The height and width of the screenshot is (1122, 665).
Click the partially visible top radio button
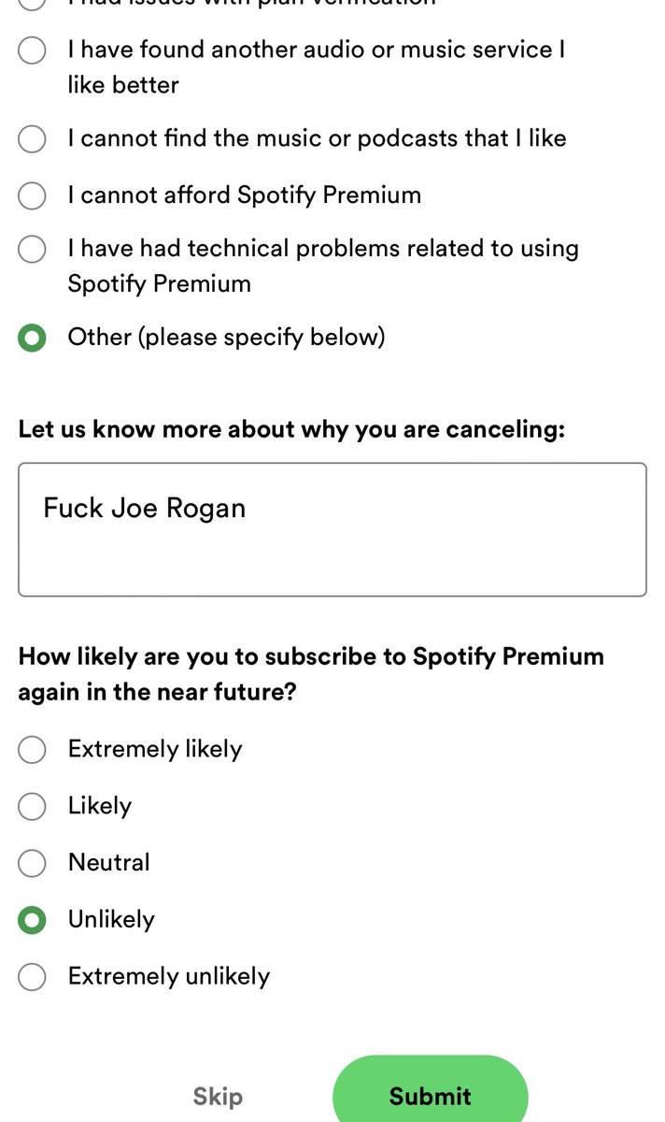(x=32, y=5)
